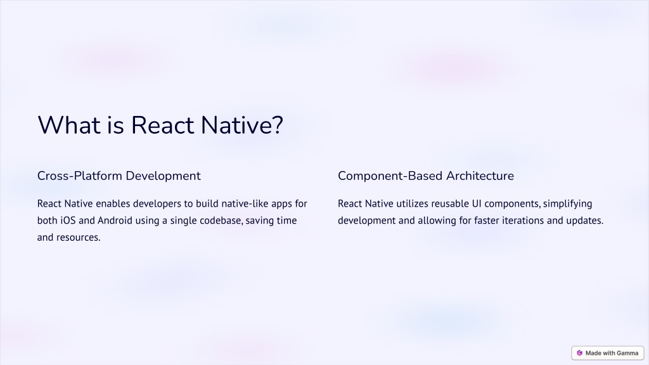Viewport: 649px width, 365px height.
Task: Click the 'Cross-Platform Development' heading
Action: 119,176
